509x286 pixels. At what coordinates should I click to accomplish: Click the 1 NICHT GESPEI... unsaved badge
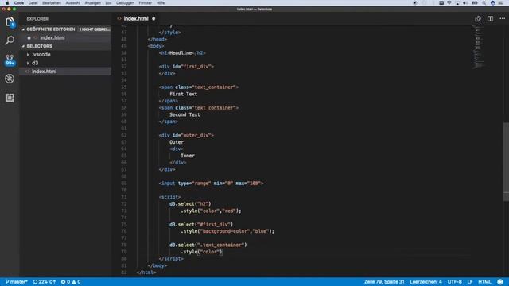[x=94, y=29]
